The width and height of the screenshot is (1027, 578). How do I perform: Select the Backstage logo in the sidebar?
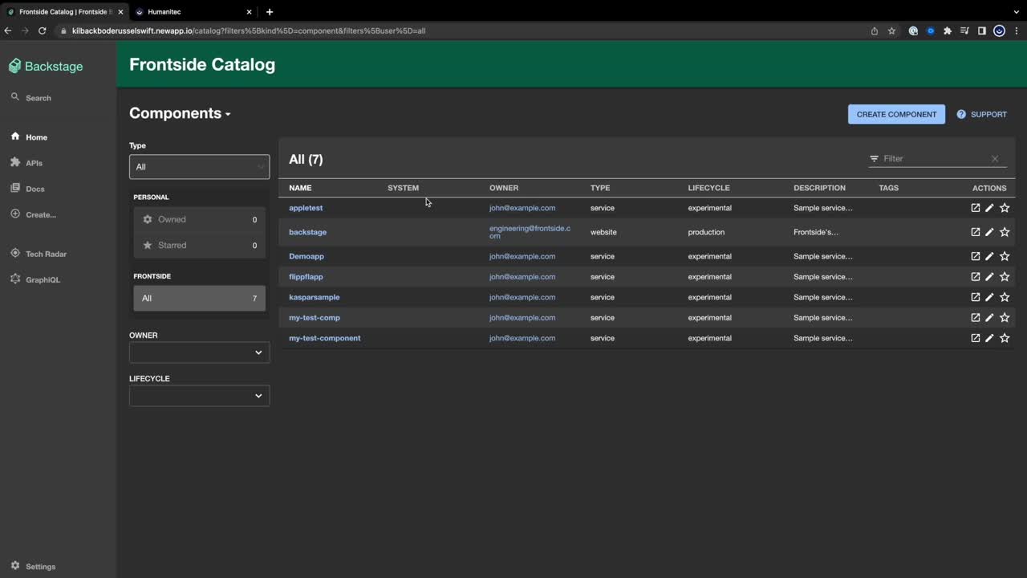46,66
